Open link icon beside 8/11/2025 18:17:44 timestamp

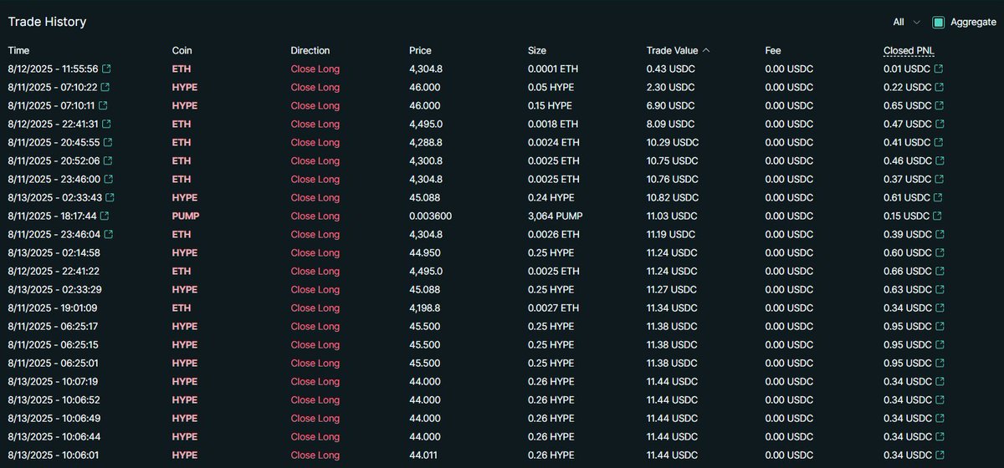pyautogui.click(x=105, y=216)
